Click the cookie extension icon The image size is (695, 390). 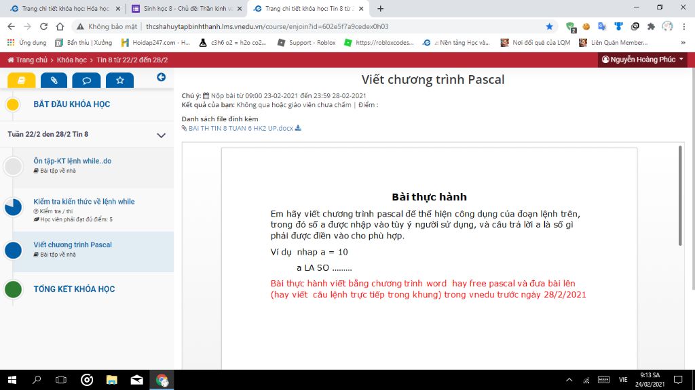[586, 26]
